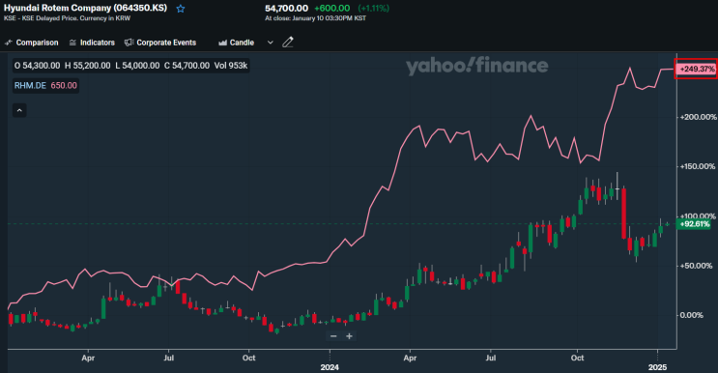This screenshot has height=373, width=718.
Task: Click the 2025 marker on the timeline
Action: [657, 367]
